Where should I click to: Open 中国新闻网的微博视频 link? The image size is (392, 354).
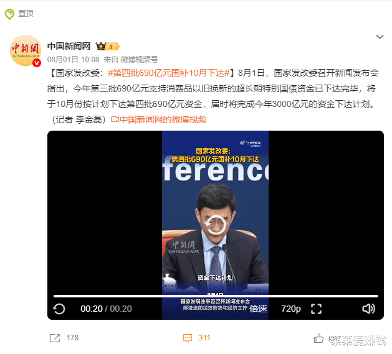coord(159,119)
